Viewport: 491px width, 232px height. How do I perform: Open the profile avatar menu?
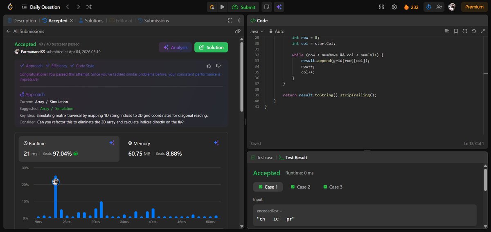pos(452,7)
